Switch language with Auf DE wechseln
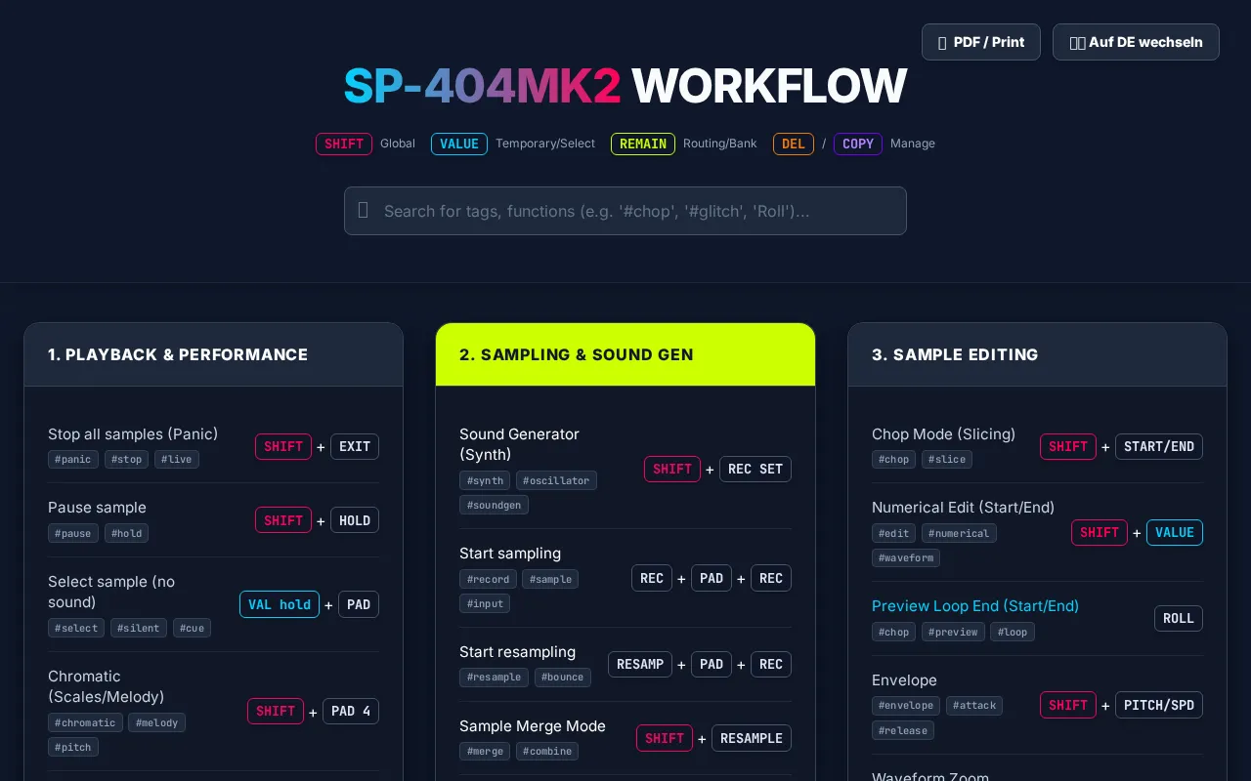 (1136, 42)
